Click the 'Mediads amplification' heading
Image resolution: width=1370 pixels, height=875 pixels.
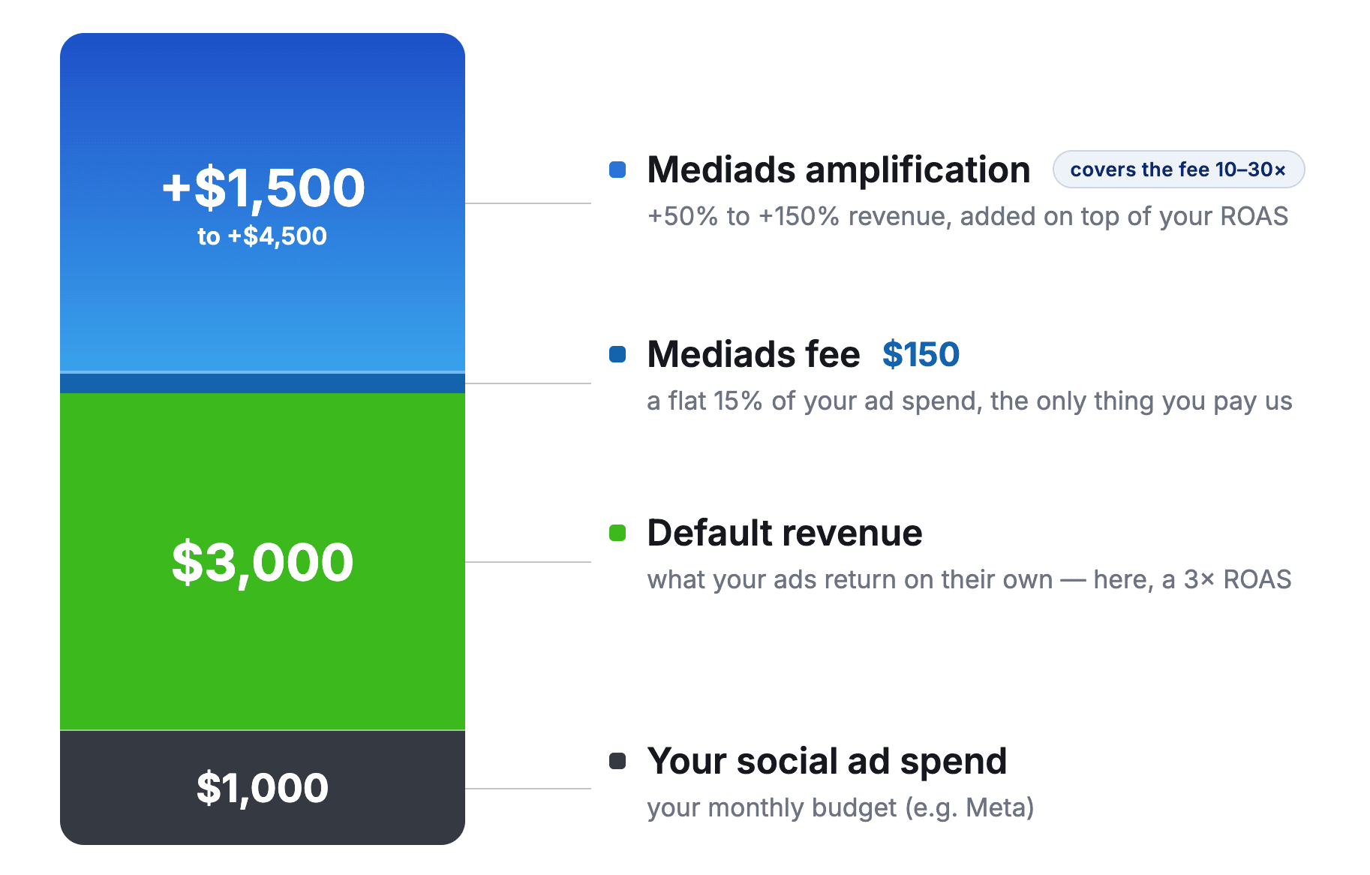point(839,170)
